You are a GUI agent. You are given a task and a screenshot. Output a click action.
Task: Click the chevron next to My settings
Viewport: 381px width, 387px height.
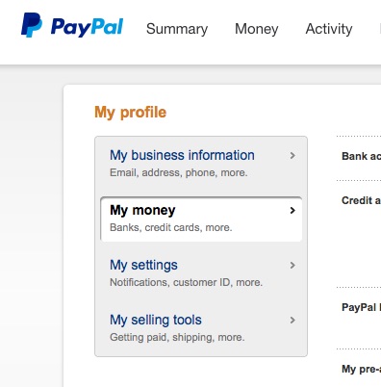[292, 266]
